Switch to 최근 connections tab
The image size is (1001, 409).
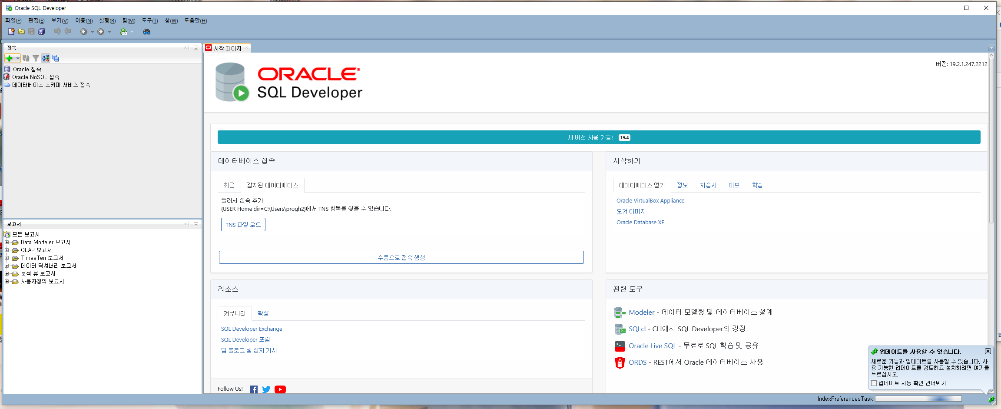[229, 185]
